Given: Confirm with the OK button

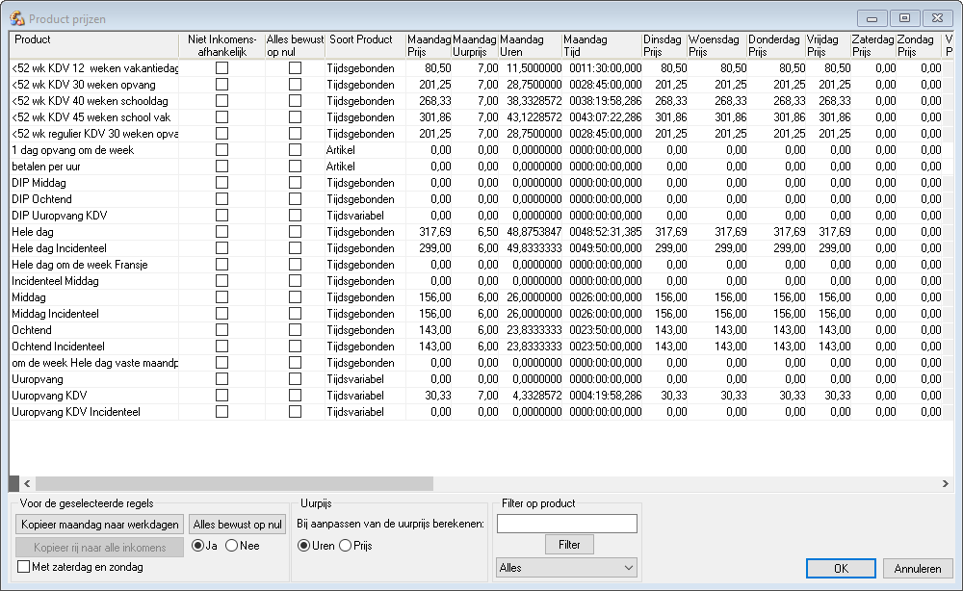Looking at the screenshot, I should (841, 568).
